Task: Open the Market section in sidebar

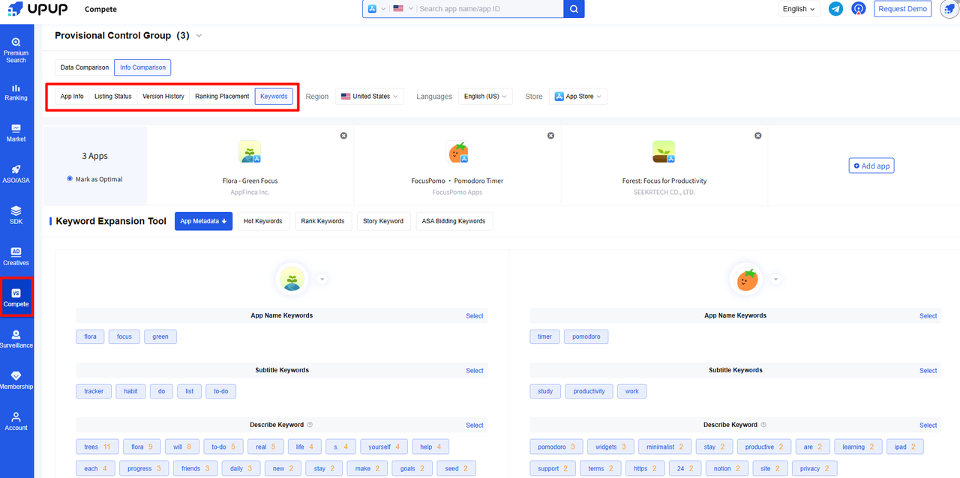Action: [16, 133]
